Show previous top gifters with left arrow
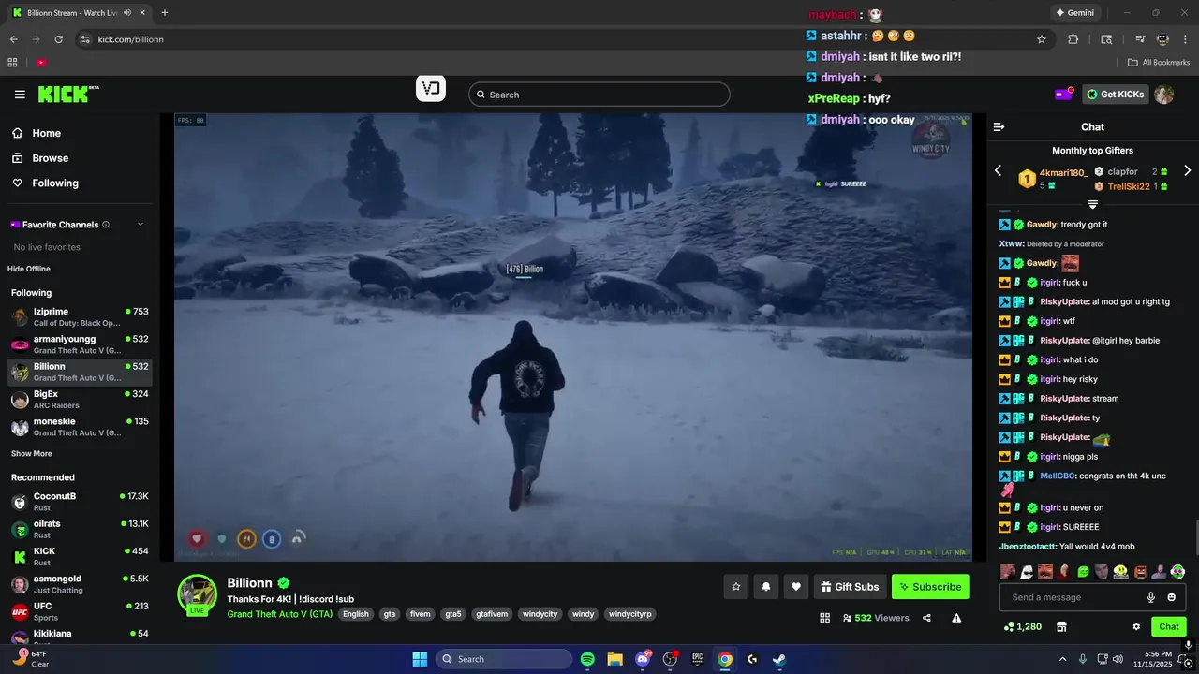This screenshot has width=1199, height=674. click(x=998, y=171)
